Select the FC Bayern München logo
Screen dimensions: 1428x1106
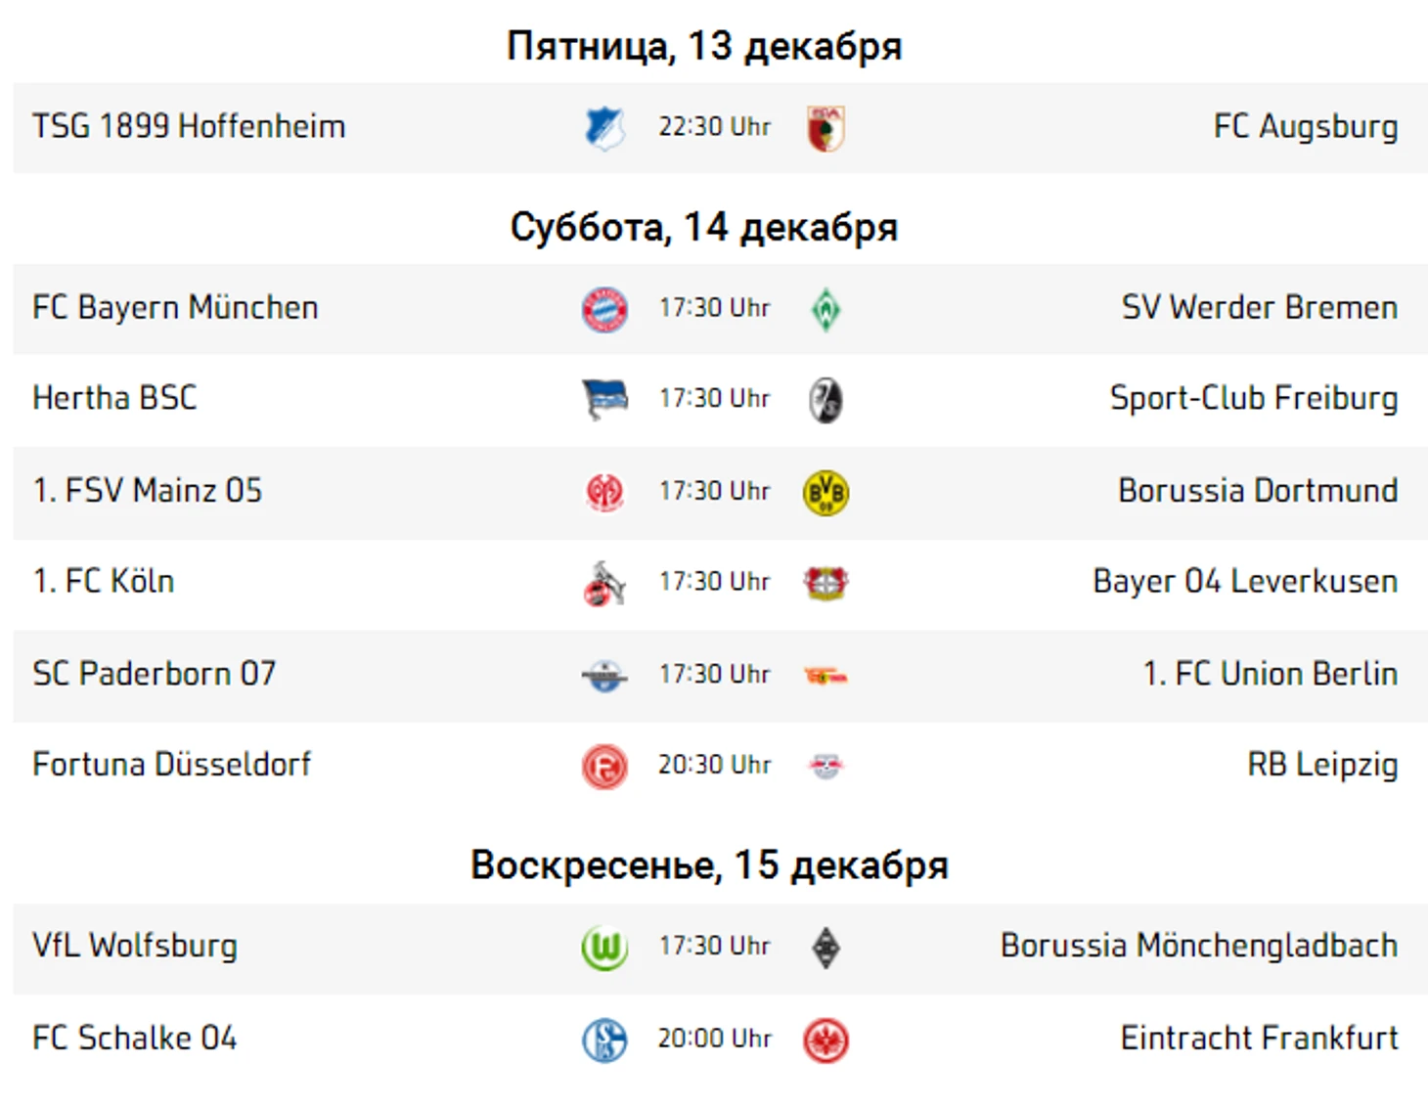604,309
